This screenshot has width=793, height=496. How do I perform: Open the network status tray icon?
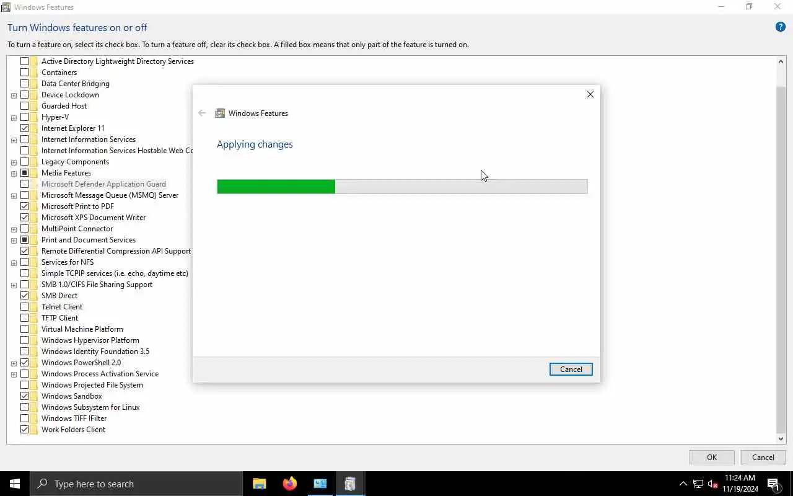pyautogui.click(x=698, y=484)
